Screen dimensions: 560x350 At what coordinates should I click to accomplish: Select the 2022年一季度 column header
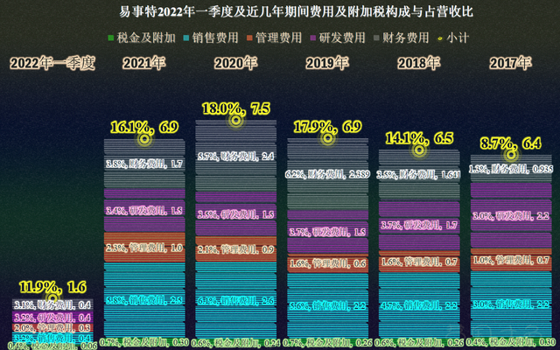(x=52, y=64)
